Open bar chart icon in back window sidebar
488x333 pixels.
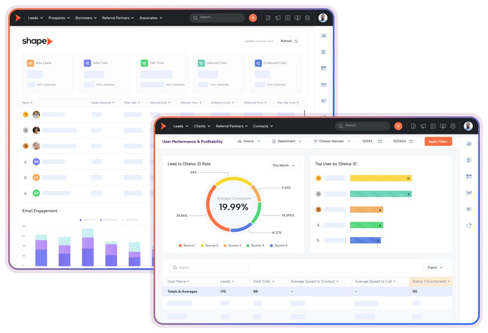[324, 36]
